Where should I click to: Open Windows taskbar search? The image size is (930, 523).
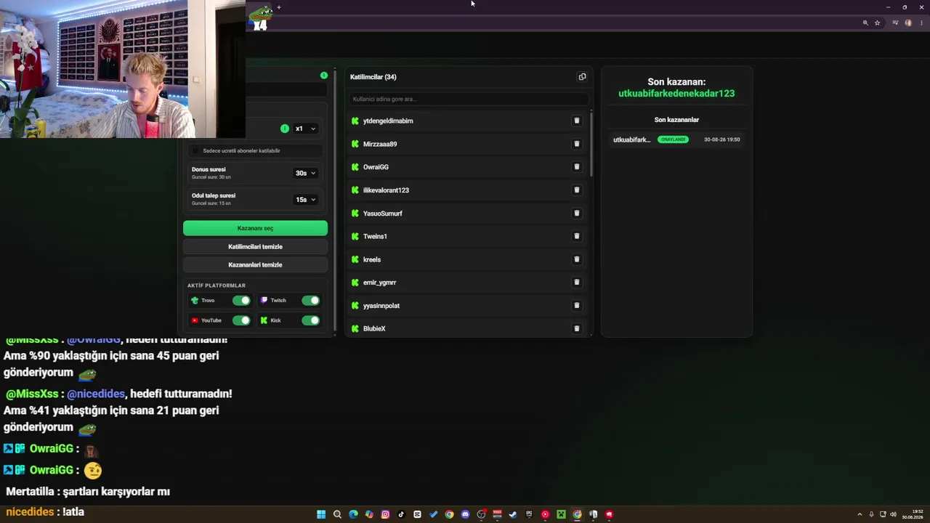337,514
